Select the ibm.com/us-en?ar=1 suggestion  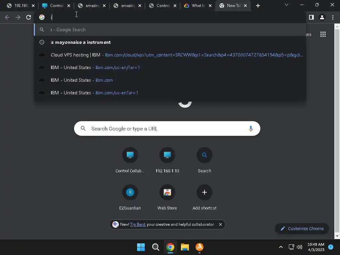pos(170,93)
